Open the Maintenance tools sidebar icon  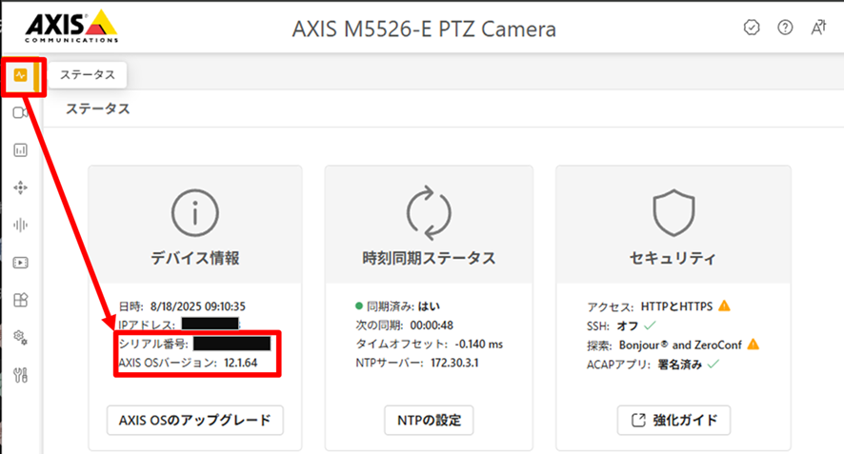click(x=20, y=374)
